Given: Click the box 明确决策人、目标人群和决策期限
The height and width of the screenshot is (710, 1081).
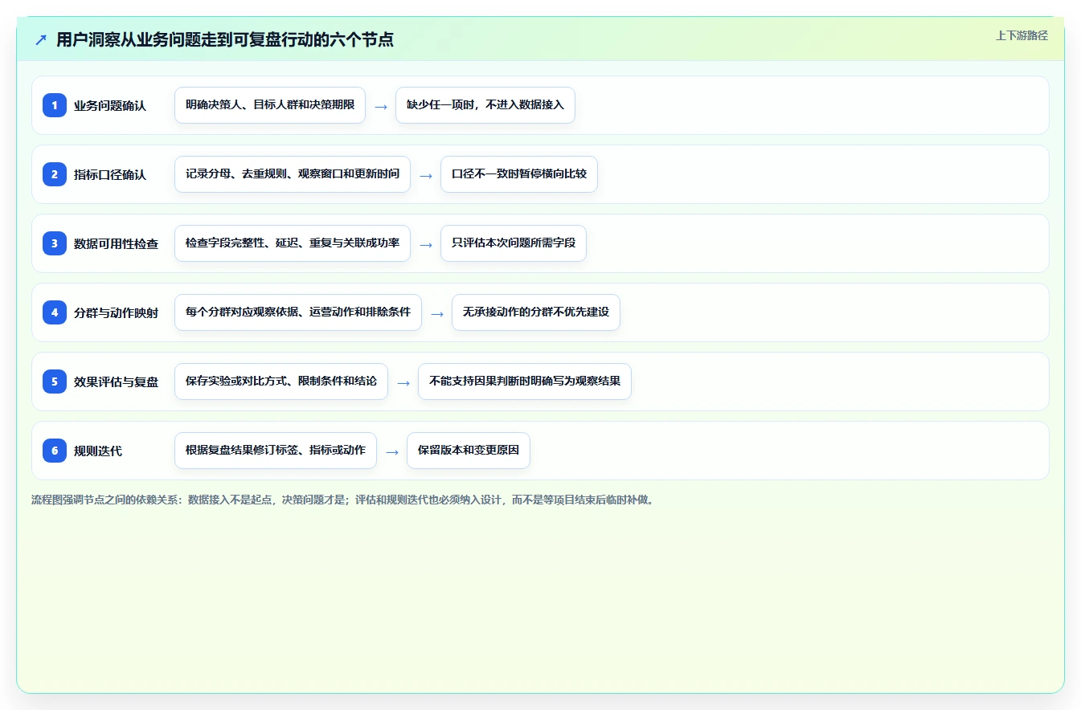Looking at the screenshot, I should click(270, 105).
